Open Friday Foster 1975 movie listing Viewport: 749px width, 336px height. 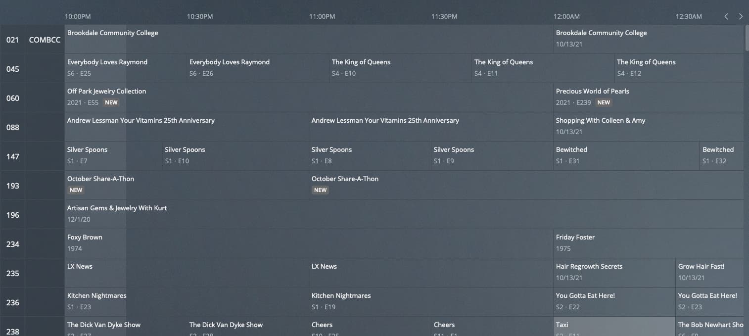[x=649, y=244]
